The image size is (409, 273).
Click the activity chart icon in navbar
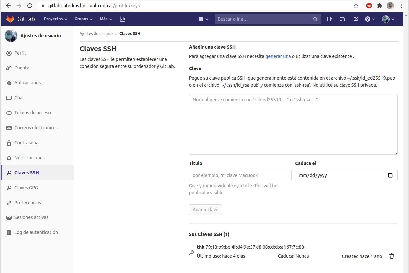[122, 19]
